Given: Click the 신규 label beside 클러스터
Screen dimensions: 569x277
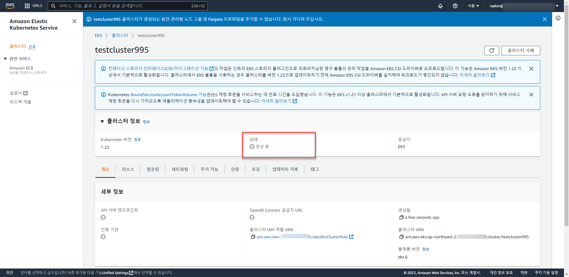Looking at the screenshot, I should [x=32, y=47].
